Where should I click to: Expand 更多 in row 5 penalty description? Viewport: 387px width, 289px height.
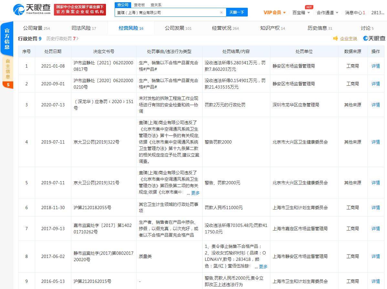[x=195, y=193]
